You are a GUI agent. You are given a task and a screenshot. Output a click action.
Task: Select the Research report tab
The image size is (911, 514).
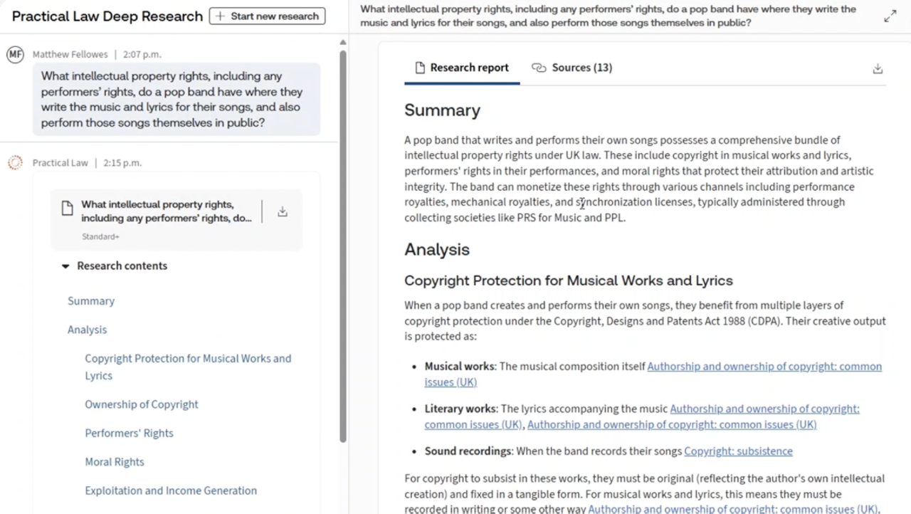point(461,68)
